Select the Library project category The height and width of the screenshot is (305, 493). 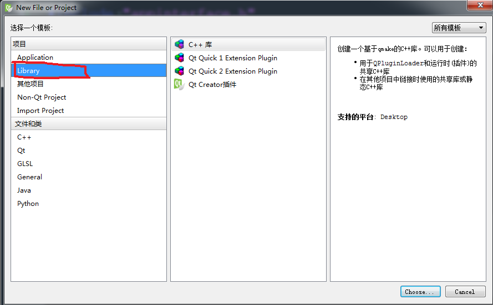click(x=89, y=71)
